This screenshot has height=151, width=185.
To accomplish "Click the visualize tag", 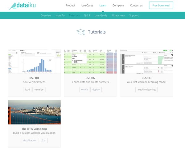I will pyautogui.click(x=39, y=89).
